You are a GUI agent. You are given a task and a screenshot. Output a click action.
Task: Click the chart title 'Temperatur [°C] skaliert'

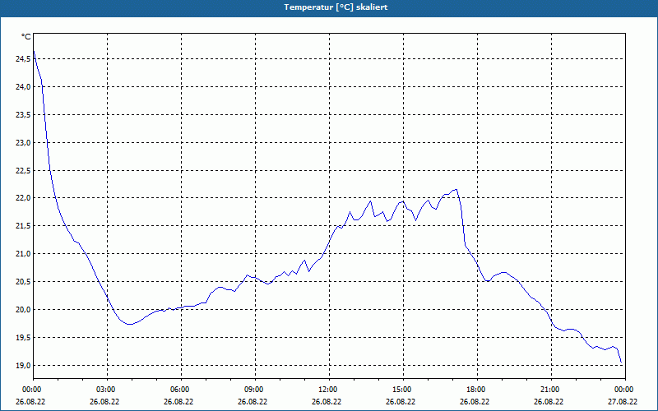point(336,7)
